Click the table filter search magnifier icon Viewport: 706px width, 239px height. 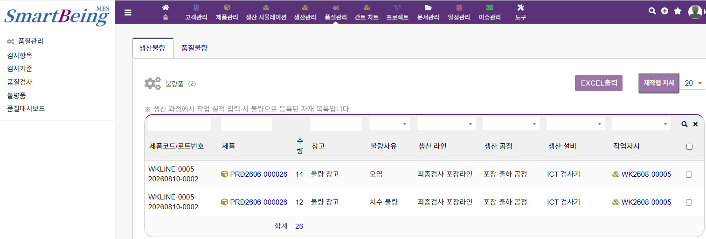click(685, 124)
